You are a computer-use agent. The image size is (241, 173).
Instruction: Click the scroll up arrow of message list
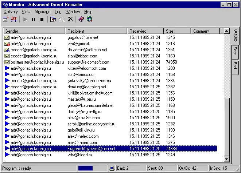(227, 31)
